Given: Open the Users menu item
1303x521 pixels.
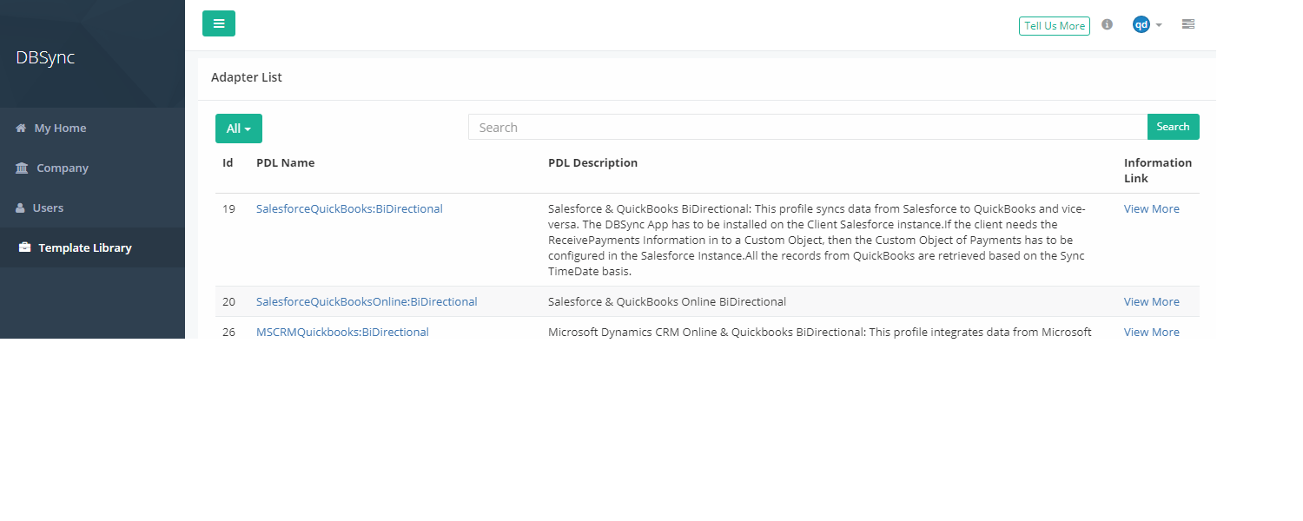Looking at the screenshot, I should coord(48,208).
